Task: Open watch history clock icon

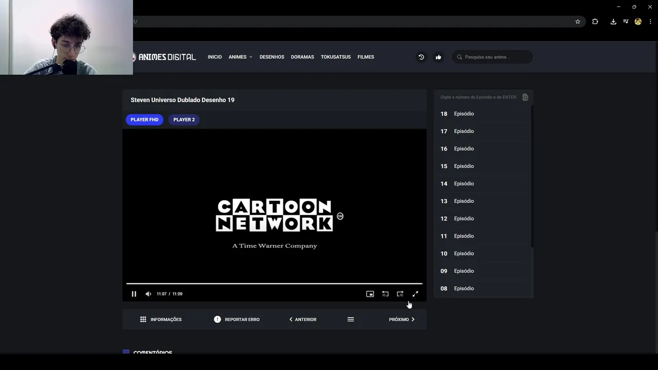Action: point(421,57)
